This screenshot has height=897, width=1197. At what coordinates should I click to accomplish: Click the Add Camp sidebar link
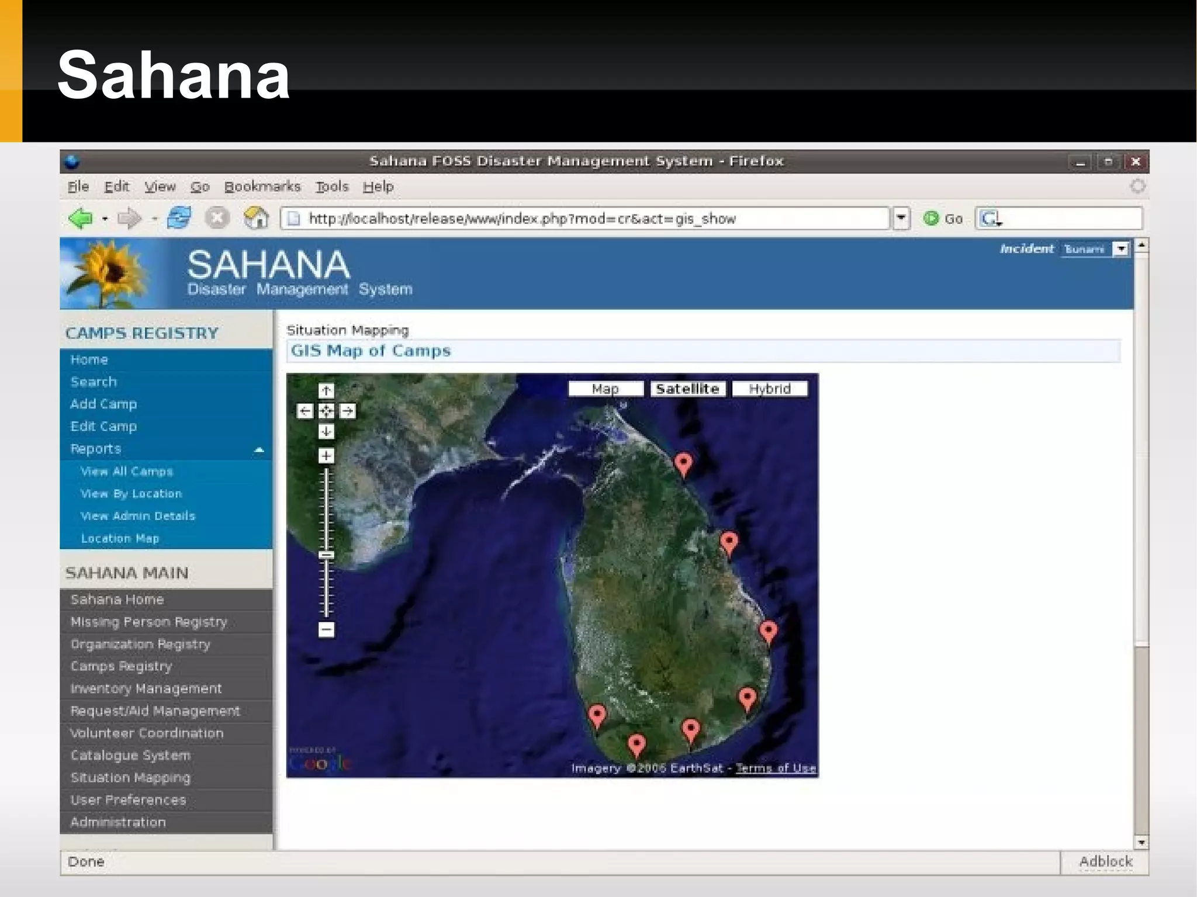[103, 404]
